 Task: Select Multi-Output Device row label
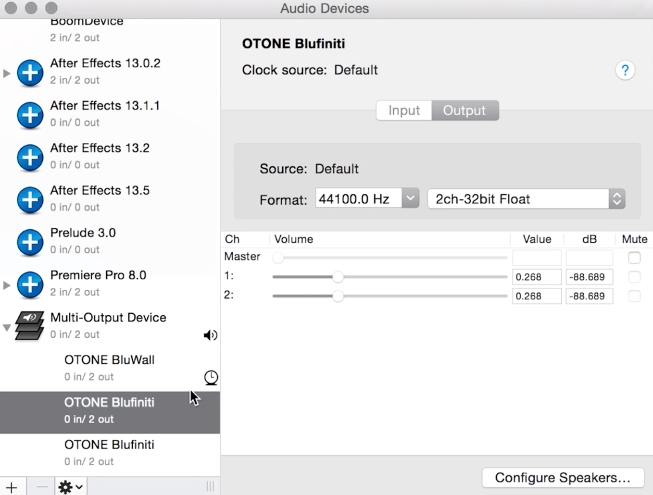108,318
